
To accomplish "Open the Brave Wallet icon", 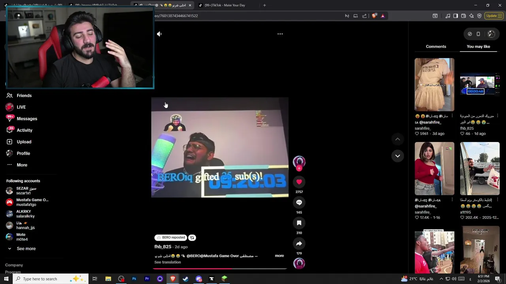I will coord(463,16).
